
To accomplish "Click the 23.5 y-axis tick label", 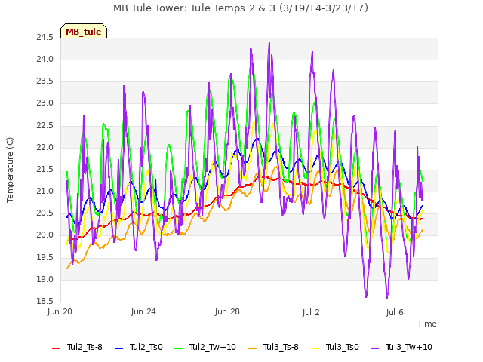I will [45, 81].
